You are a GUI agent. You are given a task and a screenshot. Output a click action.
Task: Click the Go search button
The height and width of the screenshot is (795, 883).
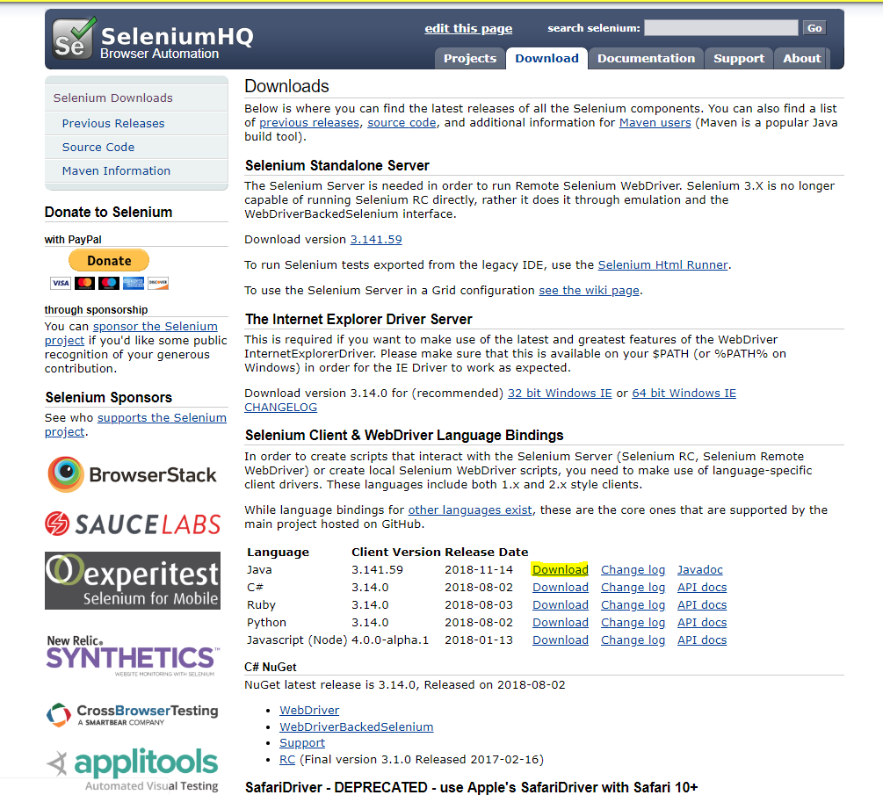814,28
